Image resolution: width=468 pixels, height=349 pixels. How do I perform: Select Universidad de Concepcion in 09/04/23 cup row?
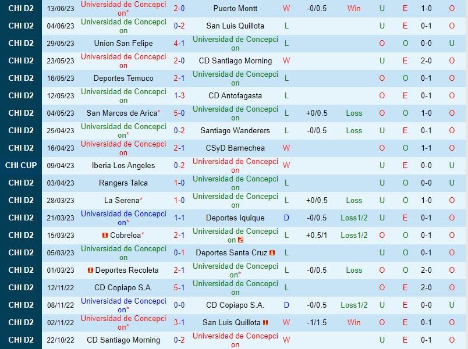pos(235,166)
